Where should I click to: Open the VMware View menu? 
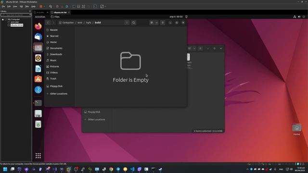point(15,6)
